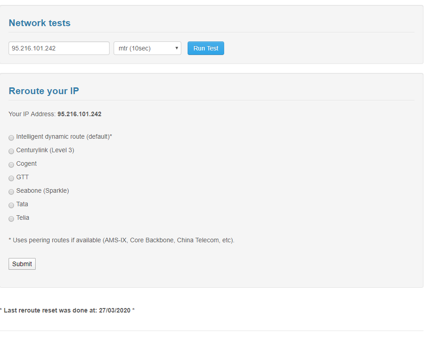Click the bold IP address 95.216.101.242 text

(x=79, y=114)
